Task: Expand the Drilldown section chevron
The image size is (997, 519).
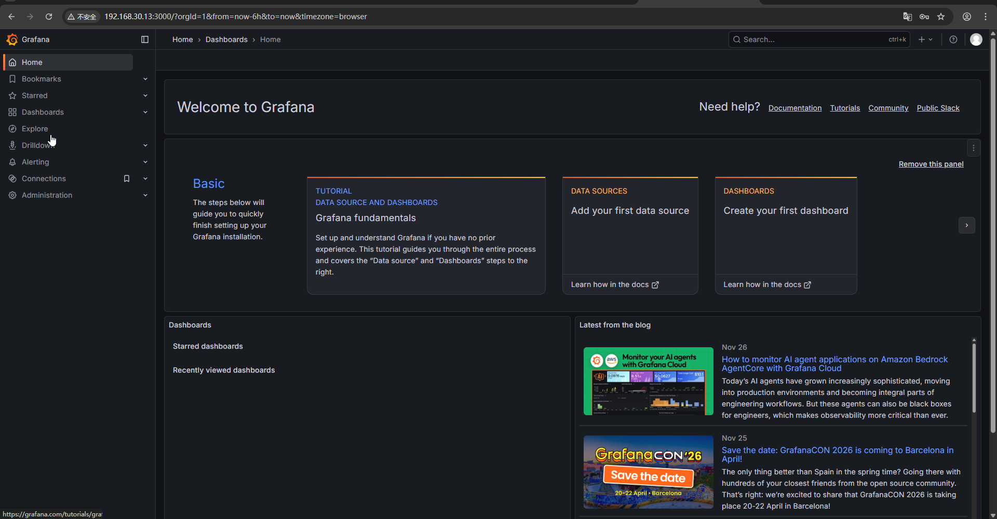Action: point(145,145)
